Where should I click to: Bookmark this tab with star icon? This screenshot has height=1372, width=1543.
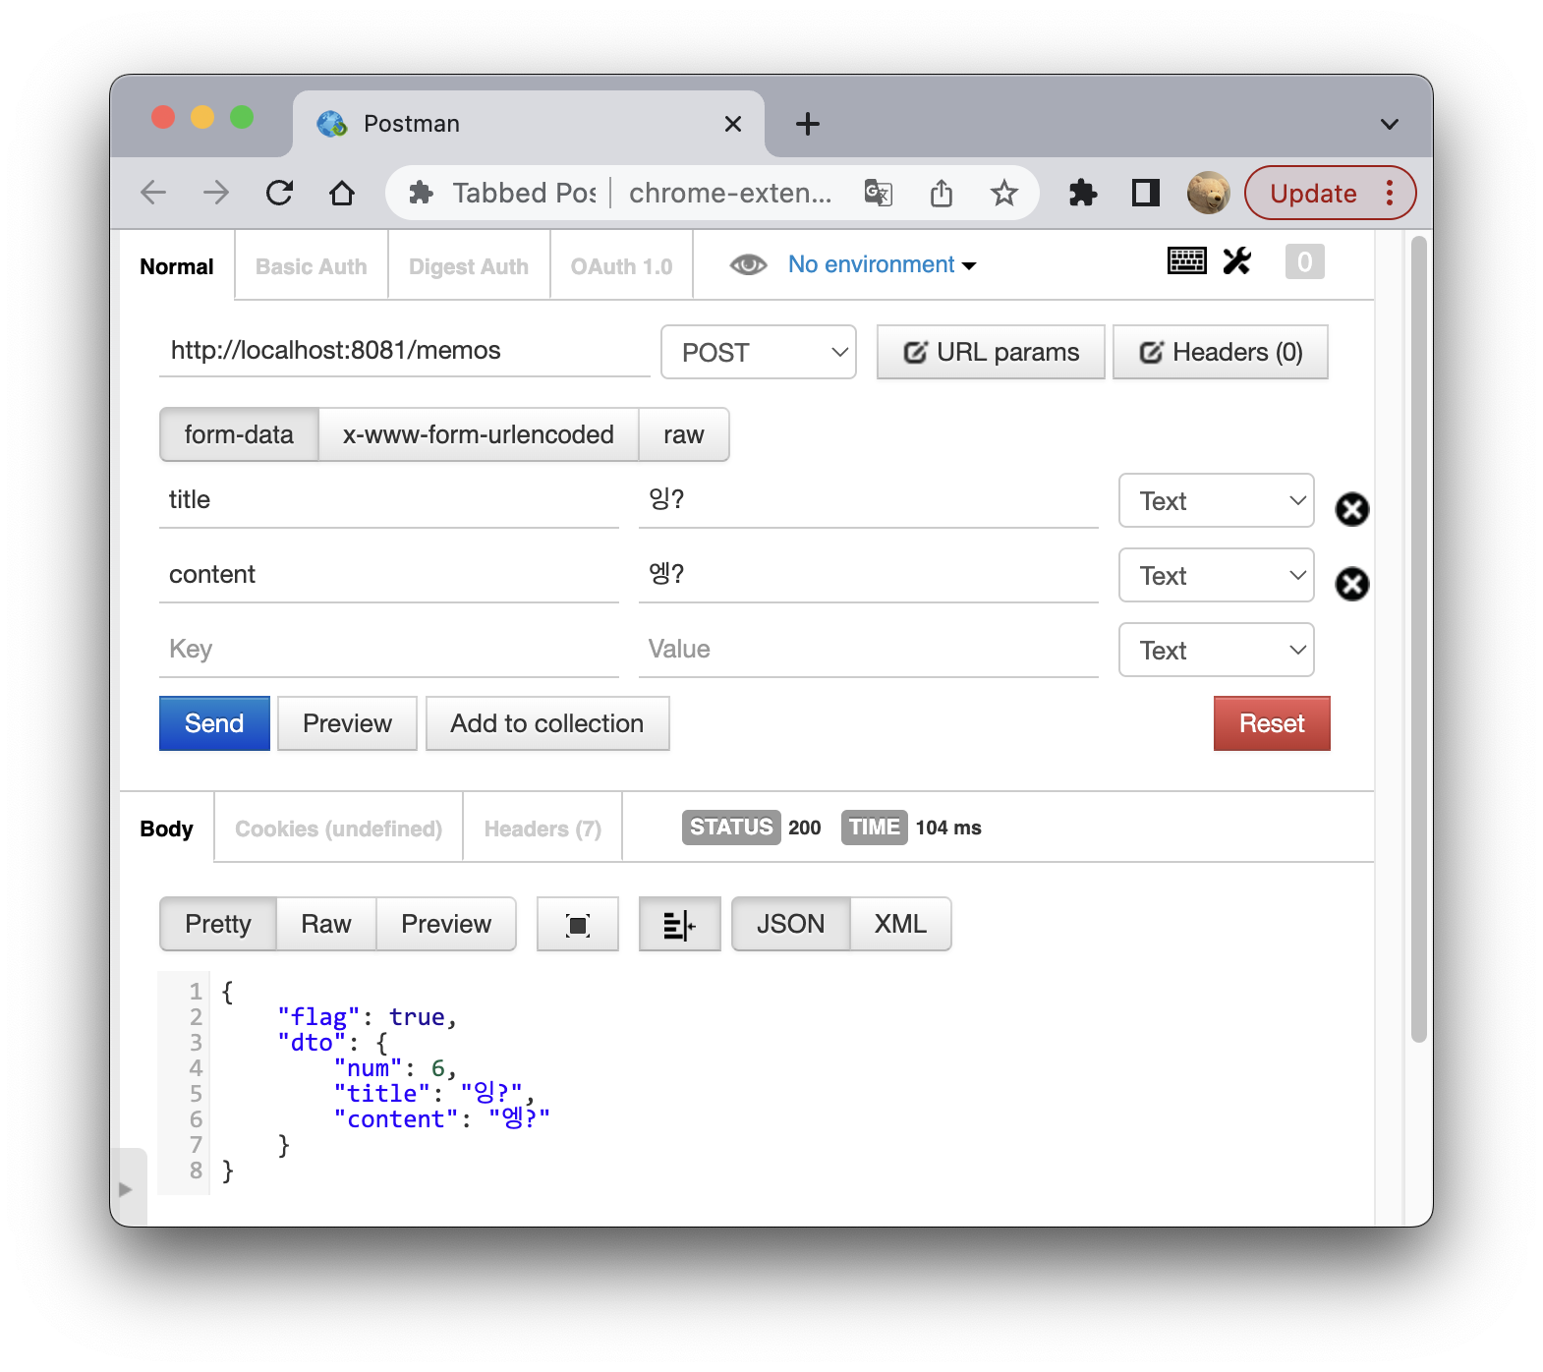click(1003, 193)
